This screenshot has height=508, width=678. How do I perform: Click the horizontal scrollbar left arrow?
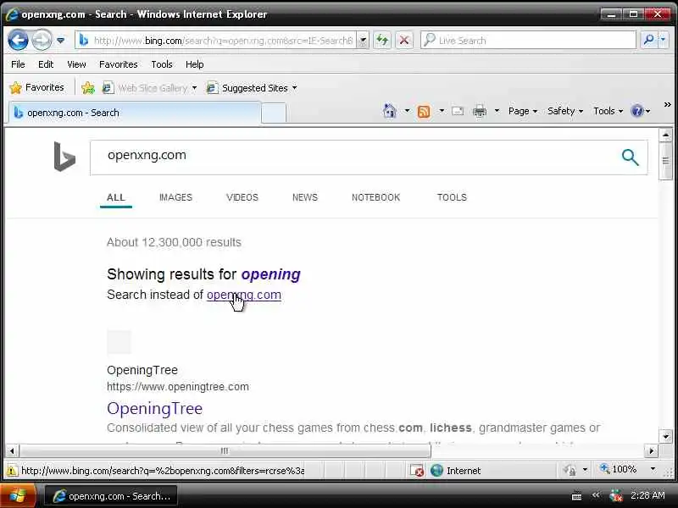[x=12, y=451]
